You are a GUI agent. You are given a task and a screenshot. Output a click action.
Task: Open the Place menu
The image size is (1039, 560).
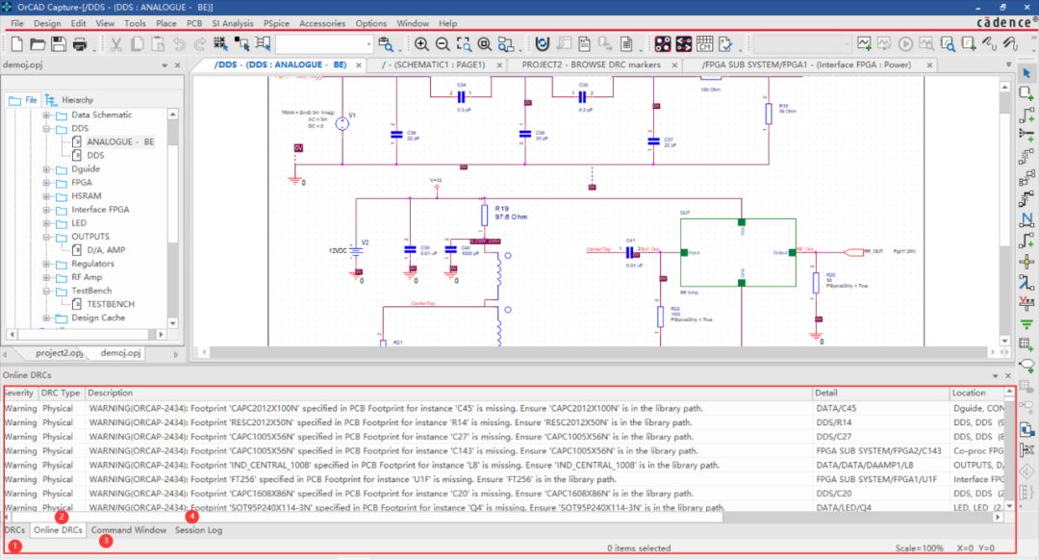[165, 23]
